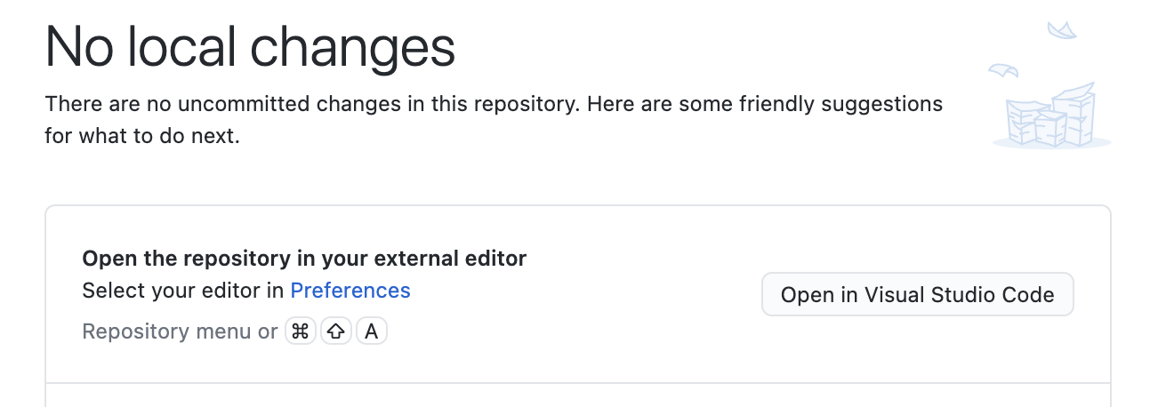Open the Preferences link
Image resolution: width=1158 pixels, height=407 pixels.
click(350, 291)
